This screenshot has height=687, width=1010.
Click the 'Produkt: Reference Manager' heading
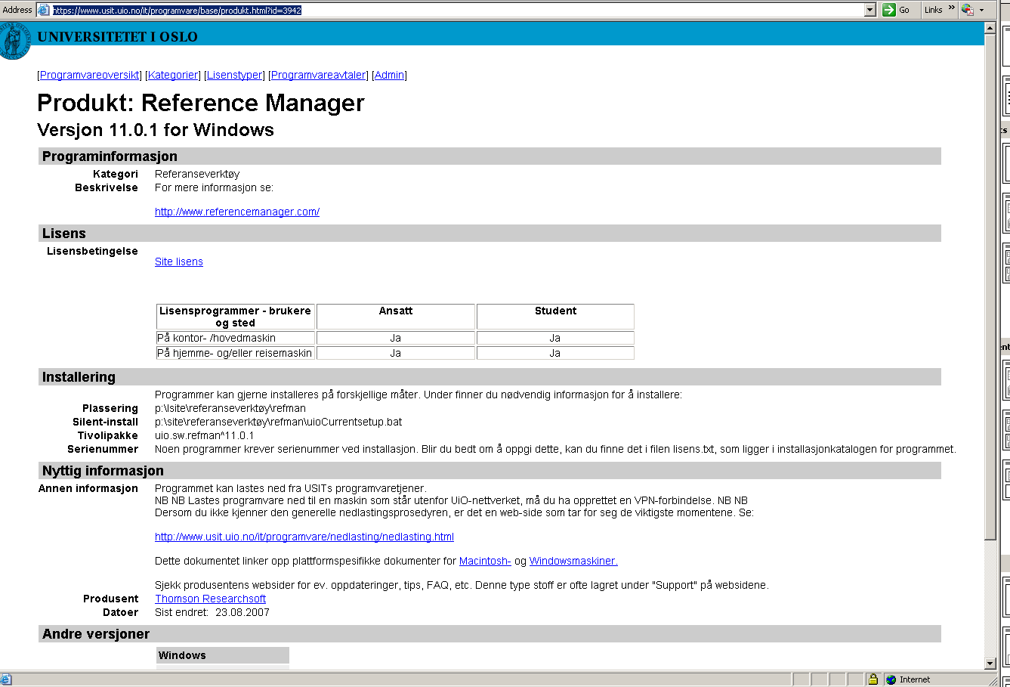click(x=201, y=103)
